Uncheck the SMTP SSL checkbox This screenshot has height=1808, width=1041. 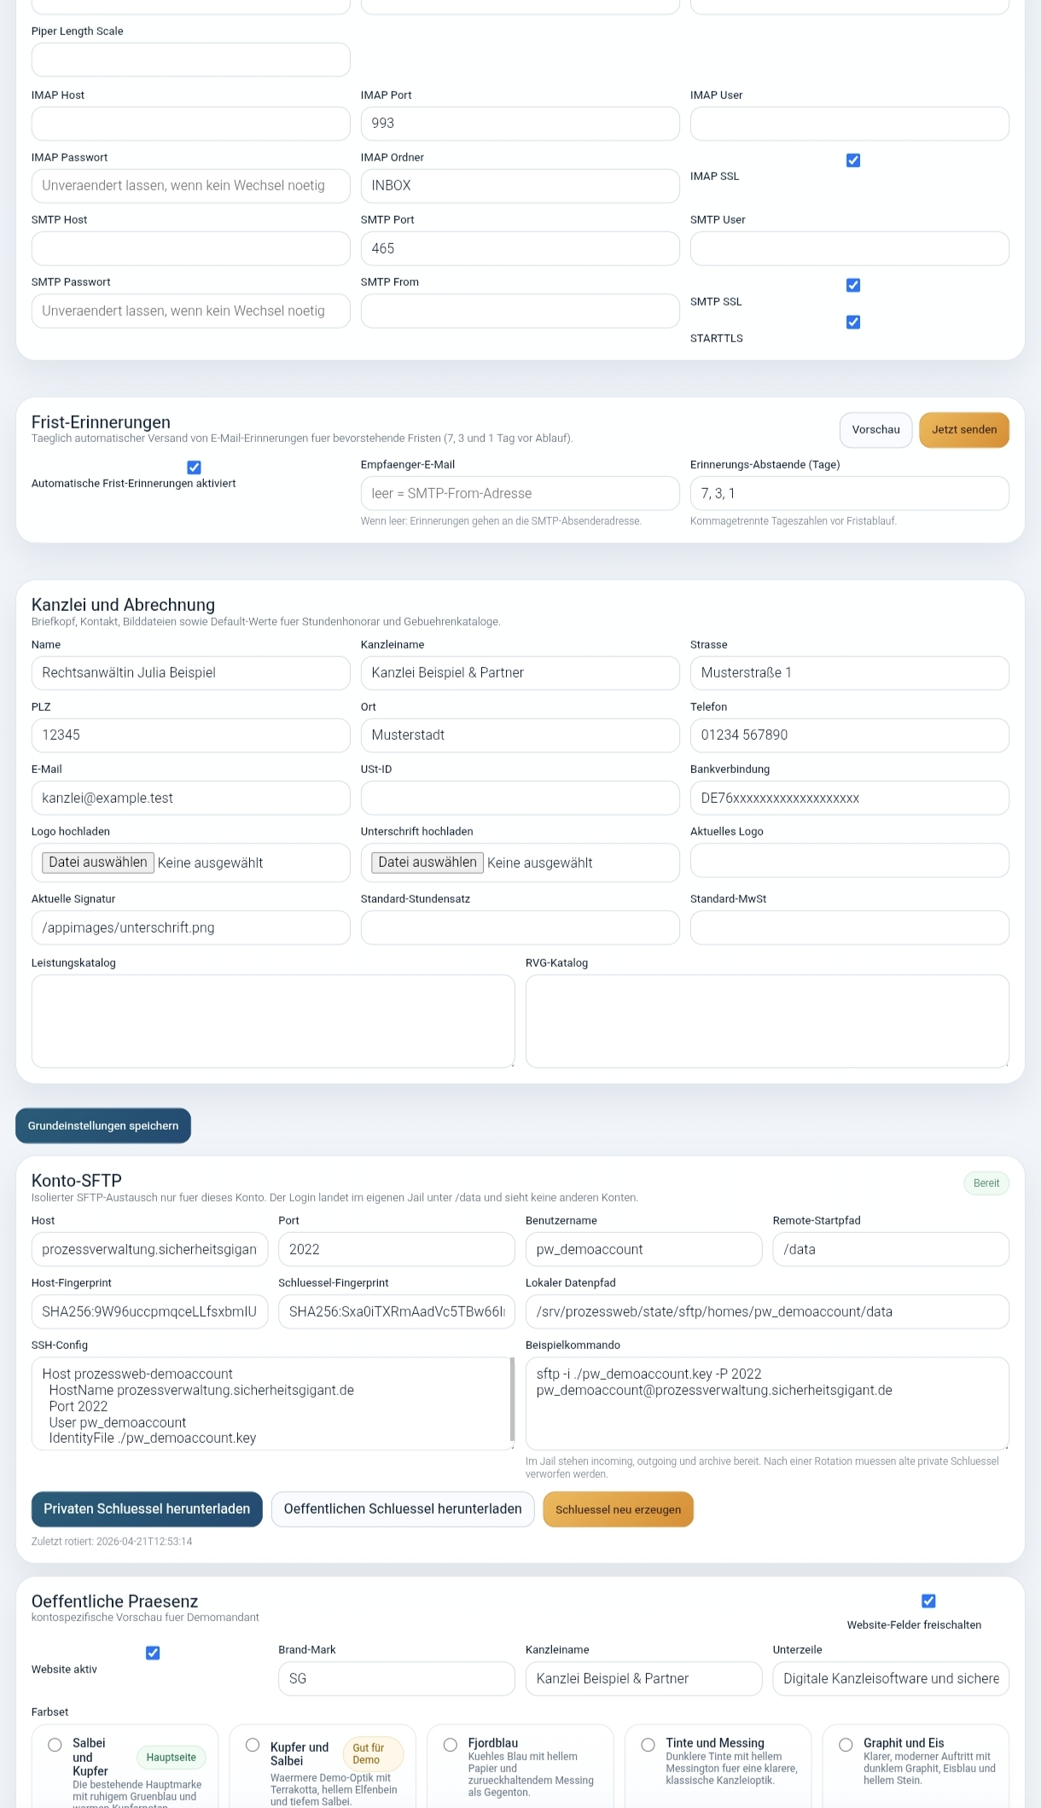point(852,285)
